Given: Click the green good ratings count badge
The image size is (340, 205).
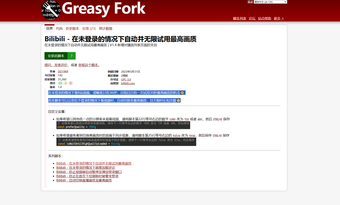Looking at the screenshot, I should (60, 83).
